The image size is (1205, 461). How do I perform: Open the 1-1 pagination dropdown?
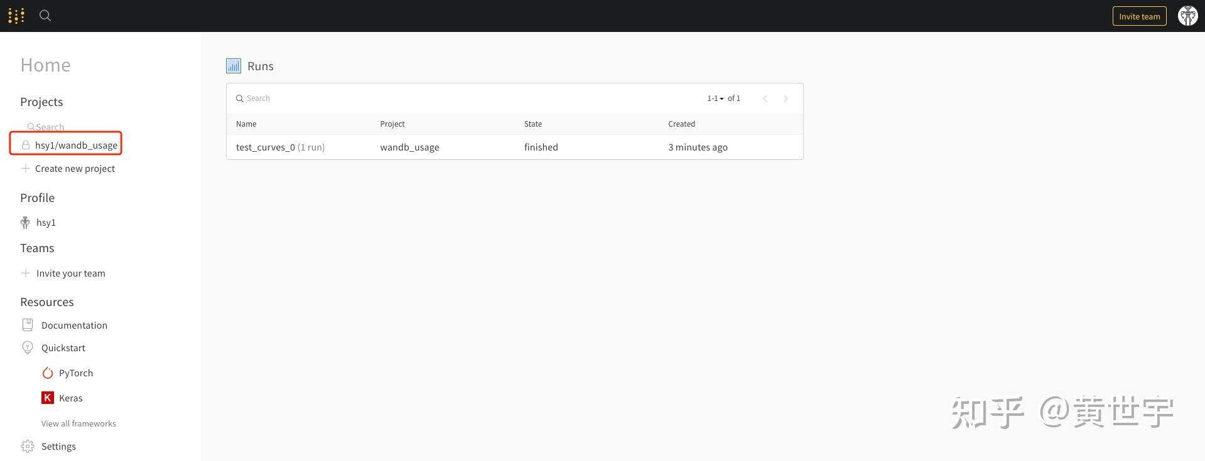tap(716, 98)
